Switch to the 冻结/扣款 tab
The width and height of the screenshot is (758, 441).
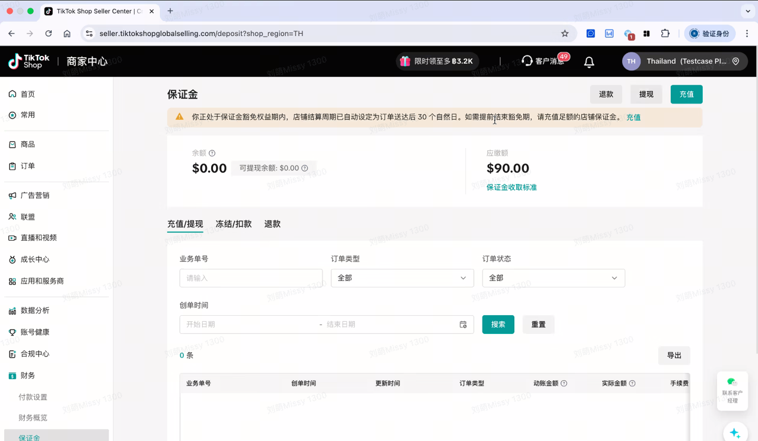233,224
